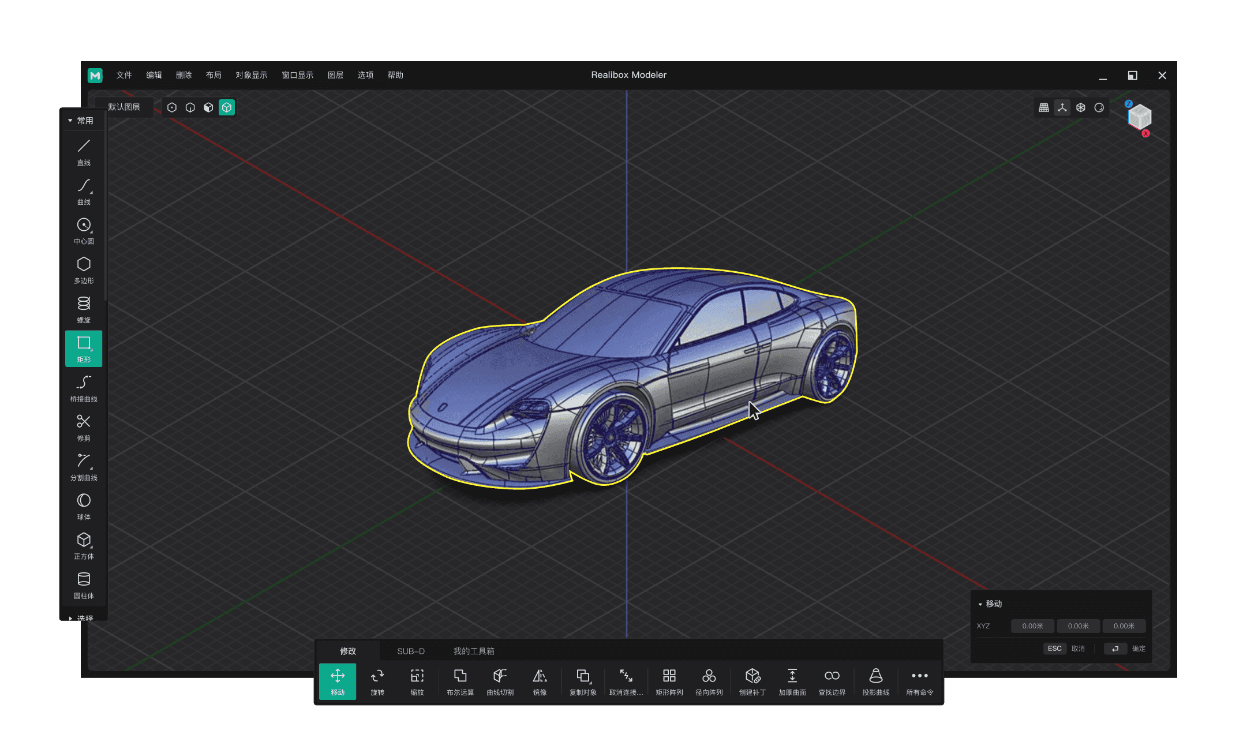1258x738 pixels.
Task: Activate the 移动 move tool
Action: point(338,681)
